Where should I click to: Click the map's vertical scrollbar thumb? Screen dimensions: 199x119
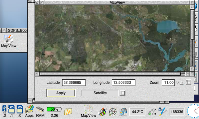(x=192, y=25)
